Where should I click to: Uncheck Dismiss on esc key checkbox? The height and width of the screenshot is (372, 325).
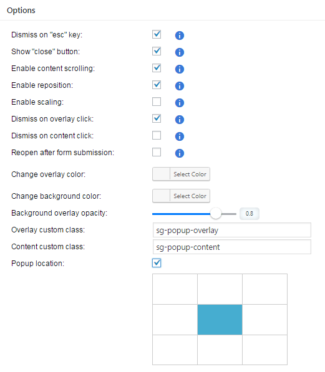point(157,34)
